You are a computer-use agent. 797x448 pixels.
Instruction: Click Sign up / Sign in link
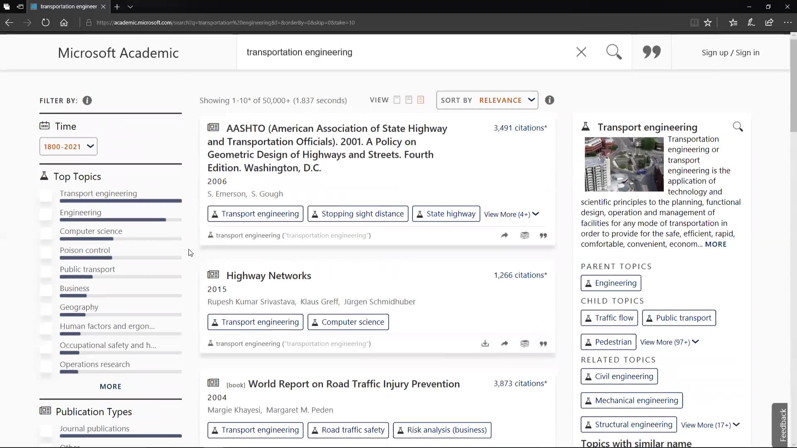click(x=731, y=52)
